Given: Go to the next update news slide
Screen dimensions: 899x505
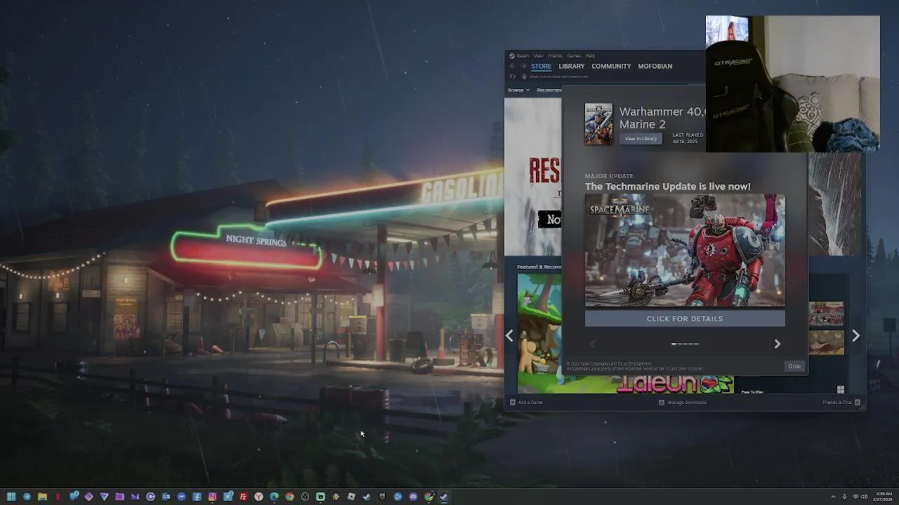Looking at the screenshot, I should point(777,344).
